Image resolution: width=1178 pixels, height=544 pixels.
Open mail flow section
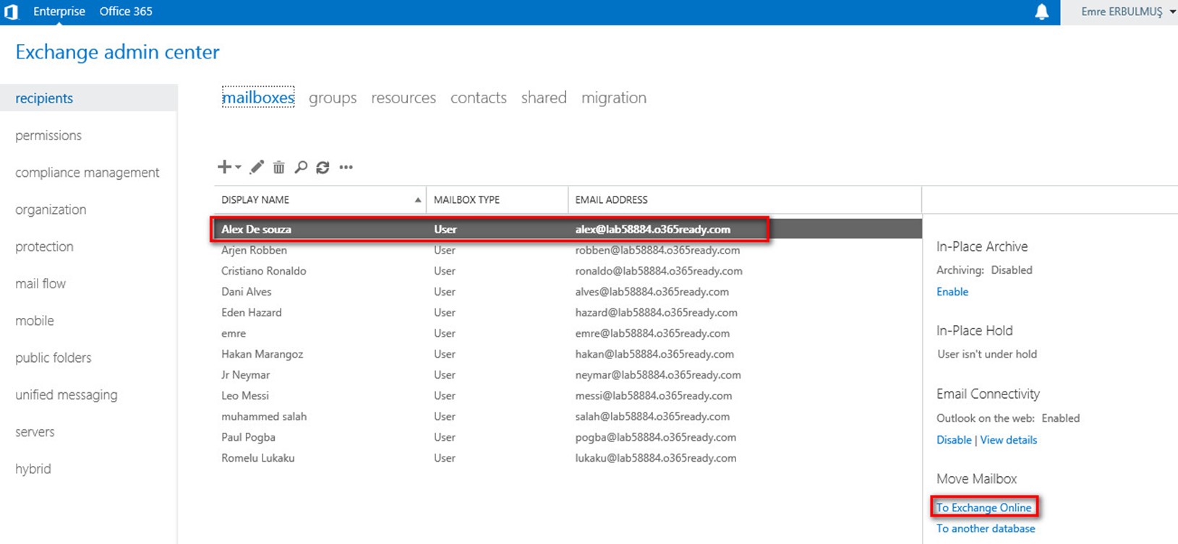pos(40,283)
